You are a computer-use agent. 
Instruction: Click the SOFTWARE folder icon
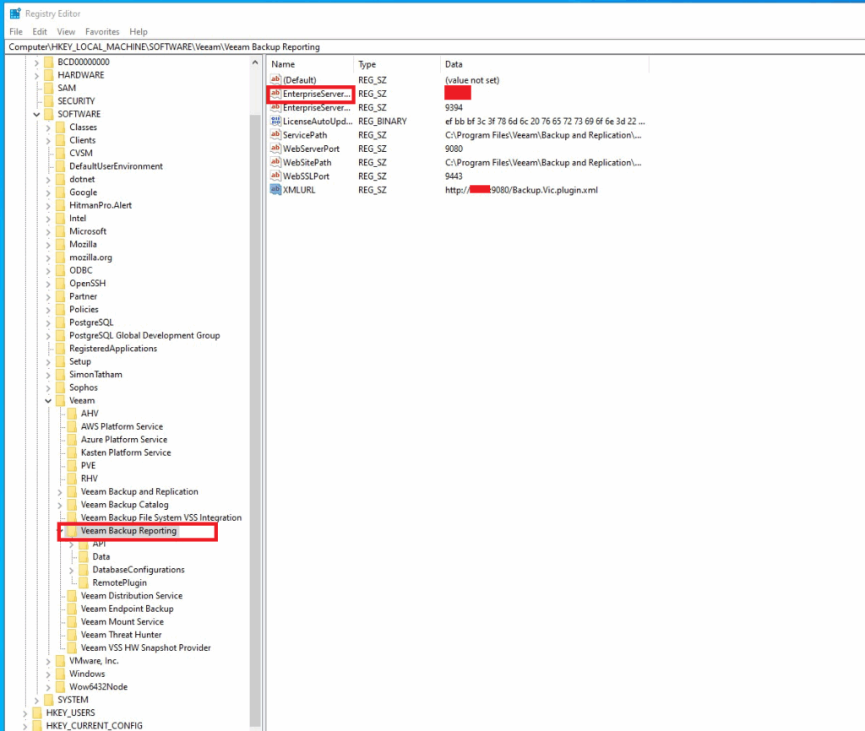(x=48, y=114)
